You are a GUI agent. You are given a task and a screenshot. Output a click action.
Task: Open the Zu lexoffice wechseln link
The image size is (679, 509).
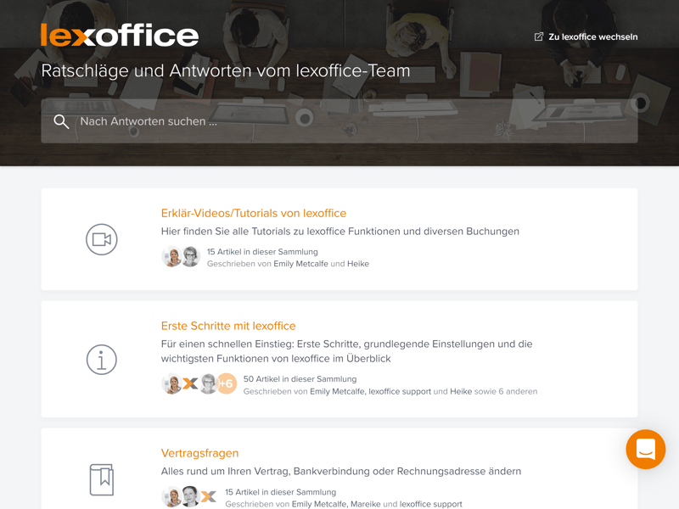tap(586, 36)
